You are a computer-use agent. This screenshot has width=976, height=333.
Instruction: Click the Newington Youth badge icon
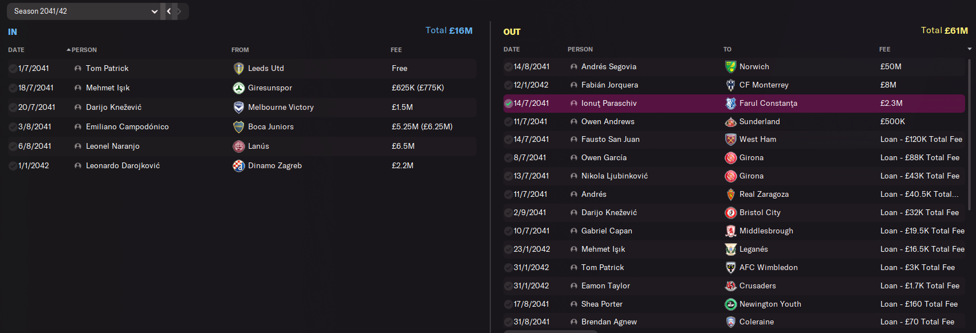point(730,304)
